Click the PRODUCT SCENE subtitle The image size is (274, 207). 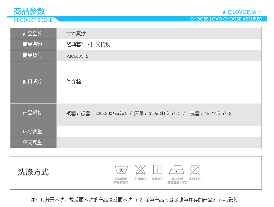coord(33,20)
